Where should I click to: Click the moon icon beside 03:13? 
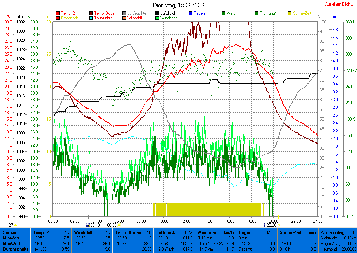pyautogui.click(x=88, y=225)
